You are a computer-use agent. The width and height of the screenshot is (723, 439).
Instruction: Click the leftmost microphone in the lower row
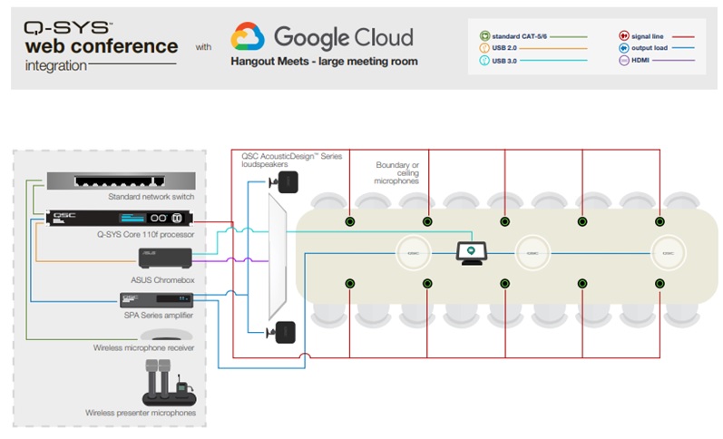350,283
